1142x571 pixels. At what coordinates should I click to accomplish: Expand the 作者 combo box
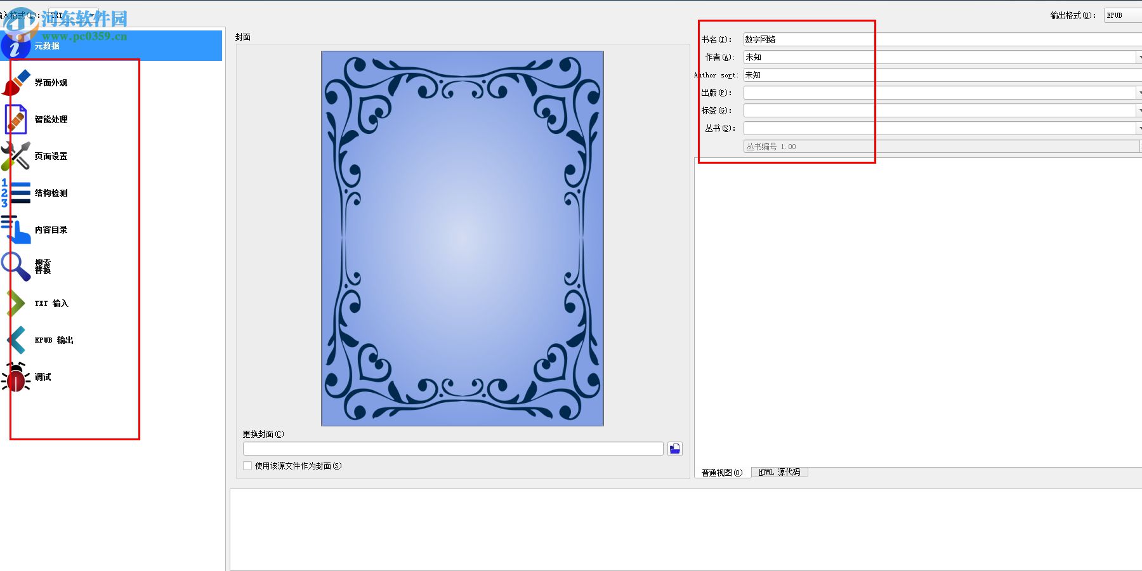(x=1138, y=57)
